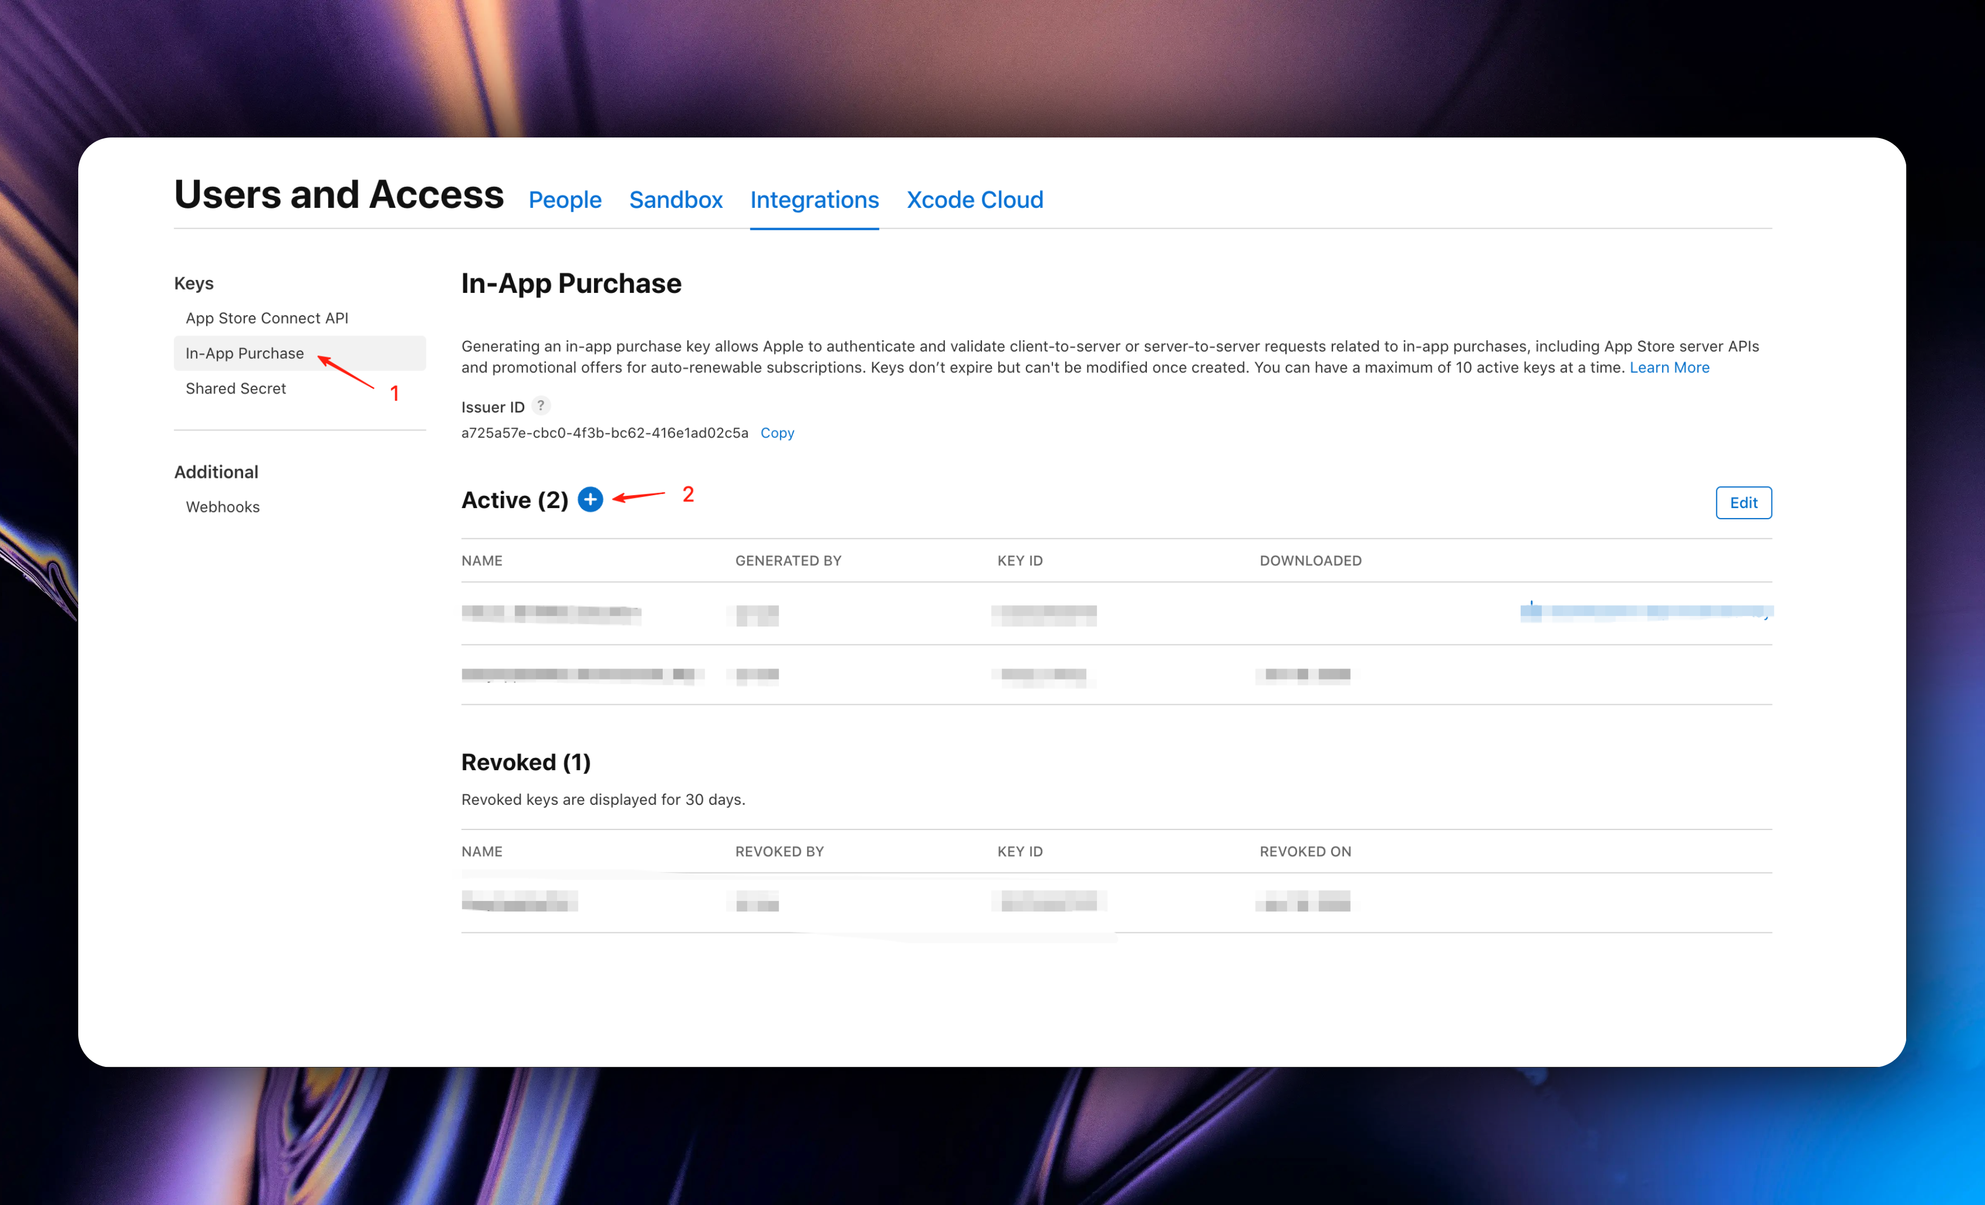Click the Issuer ID question mark help icon
The width and height of the screenshot is (1985, 1205).
pyautogui.click(x=540, y=405)
